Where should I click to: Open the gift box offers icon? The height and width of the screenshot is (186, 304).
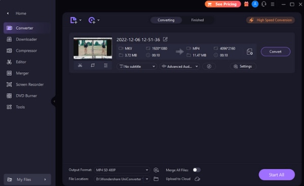coord(246,4)
